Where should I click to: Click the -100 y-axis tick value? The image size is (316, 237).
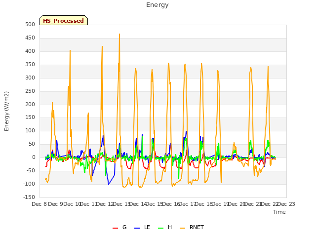pyautogui.click(x=29, y=184)
